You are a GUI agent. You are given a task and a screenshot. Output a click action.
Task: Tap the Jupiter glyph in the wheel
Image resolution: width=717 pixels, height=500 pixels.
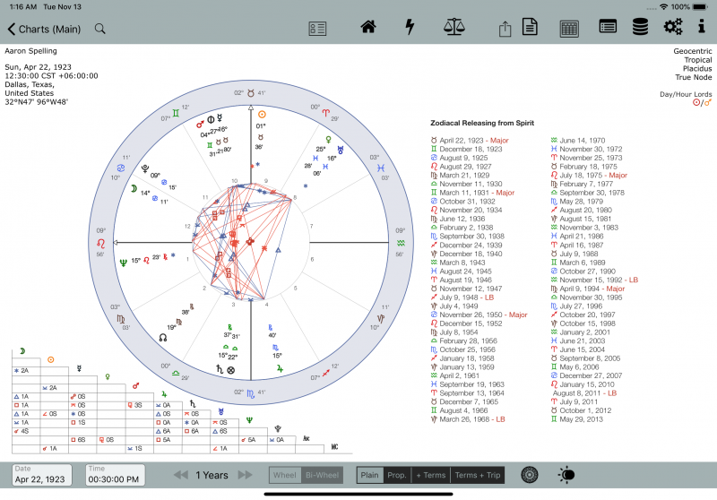point(280,368)
